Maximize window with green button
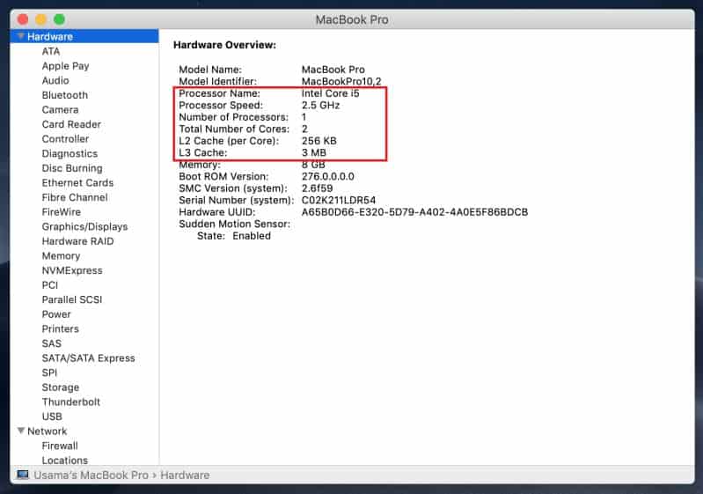 click(59, 19)
